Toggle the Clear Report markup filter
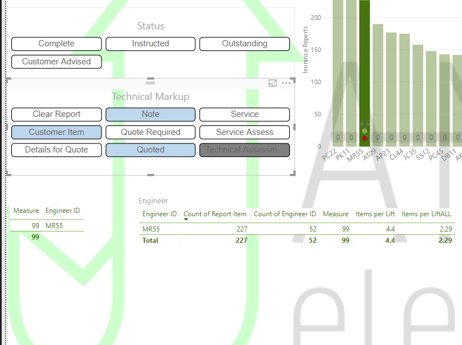The image size is (462, 345). [x=56, y=114]
